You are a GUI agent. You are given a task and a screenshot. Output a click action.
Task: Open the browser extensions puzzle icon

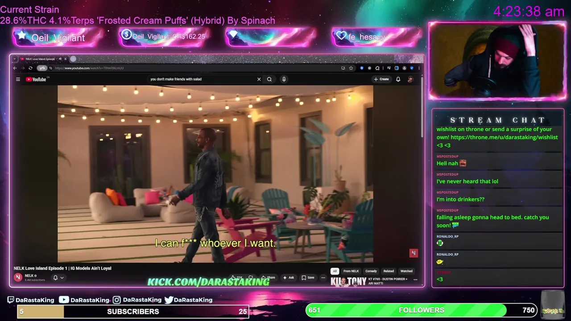pos(377,68)
